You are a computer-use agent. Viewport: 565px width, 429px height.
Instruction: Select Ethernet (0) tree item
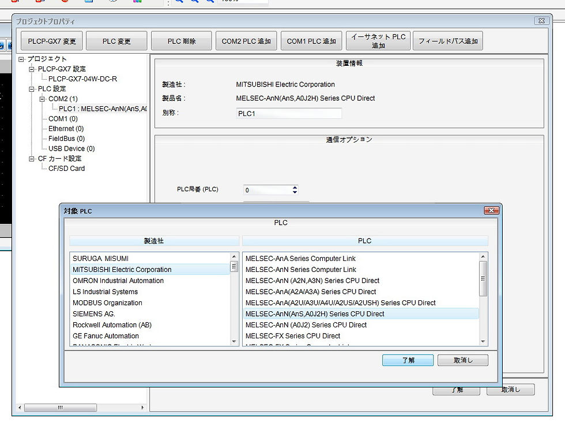66,128
